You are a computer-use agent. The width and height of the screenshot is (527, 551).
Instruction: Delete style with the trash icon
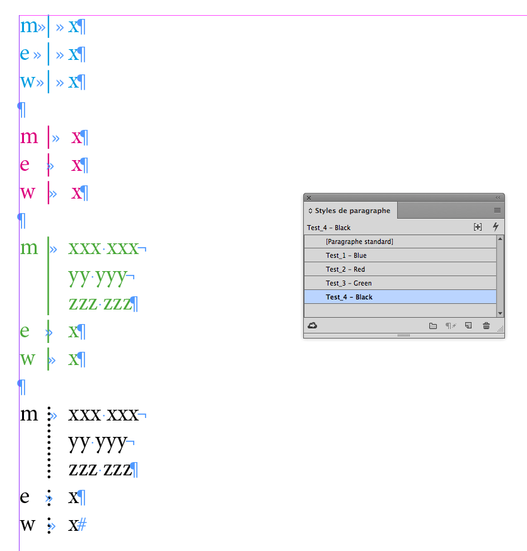pyautogui.click(x=486, y=326)
